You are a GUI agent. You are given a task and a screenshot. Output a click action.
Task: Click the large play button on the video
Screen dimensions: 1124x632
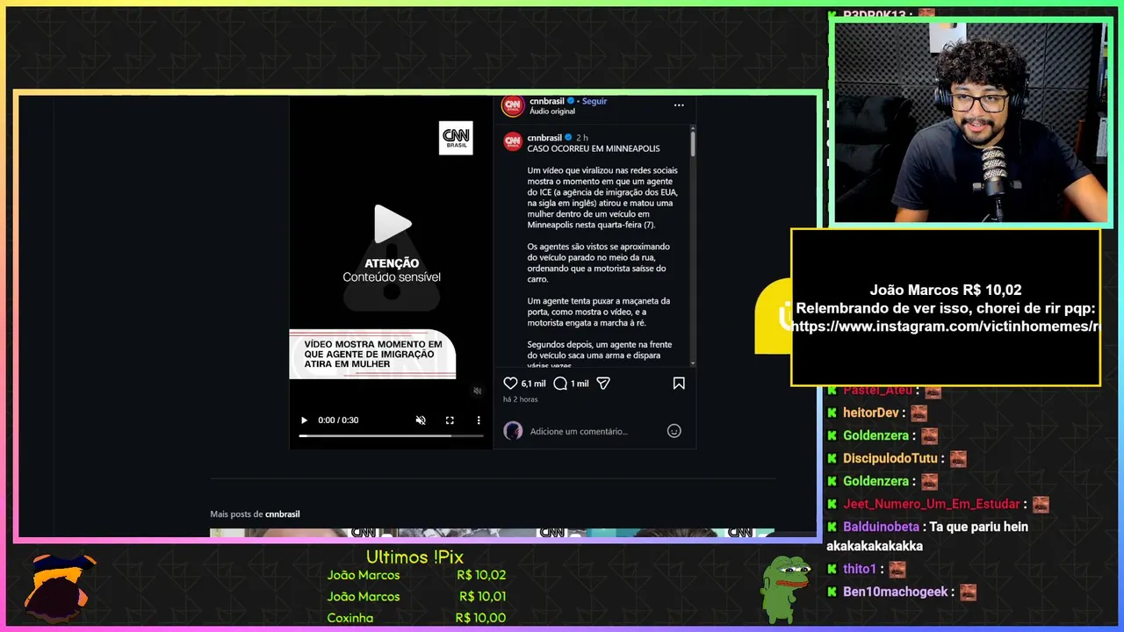pyautogui.click(x=392, y=225)
